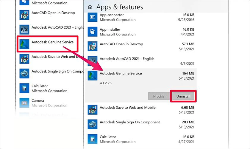Image resolution: width=250 pixels, height=149 pixels.
Task: Select Camera entry name in left panel
Action: click(x=38, y=101)
